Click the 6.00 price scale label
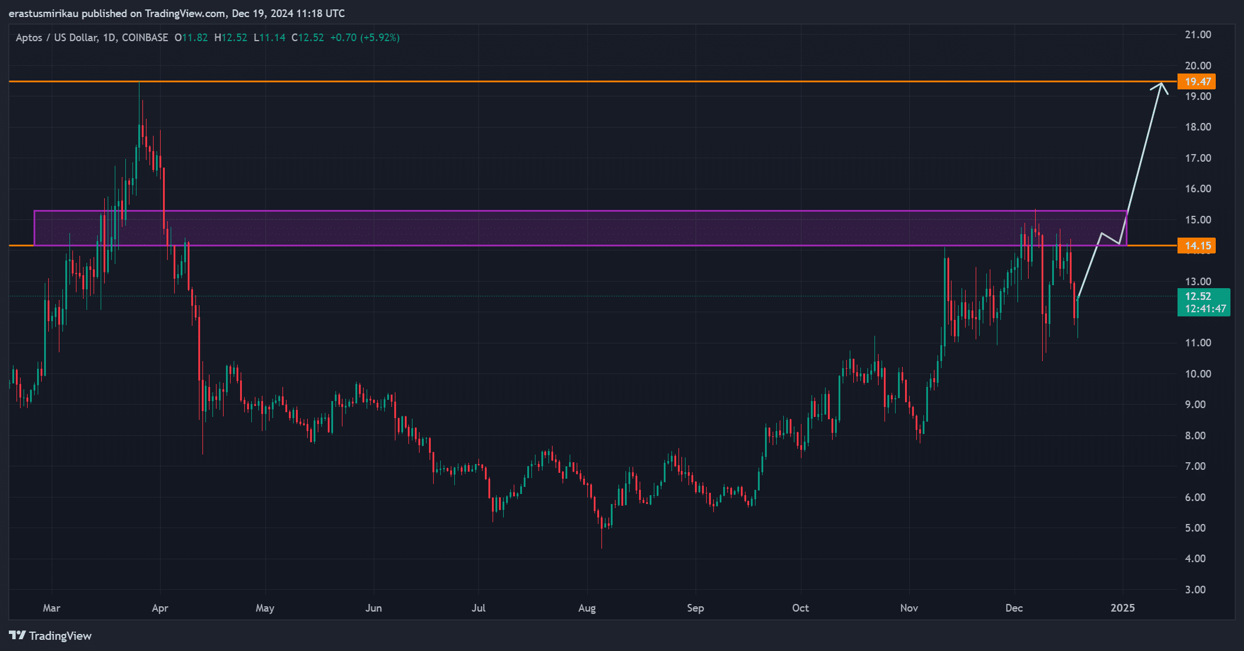This screenshot has height=651, width=1244. pos(1195,498)
